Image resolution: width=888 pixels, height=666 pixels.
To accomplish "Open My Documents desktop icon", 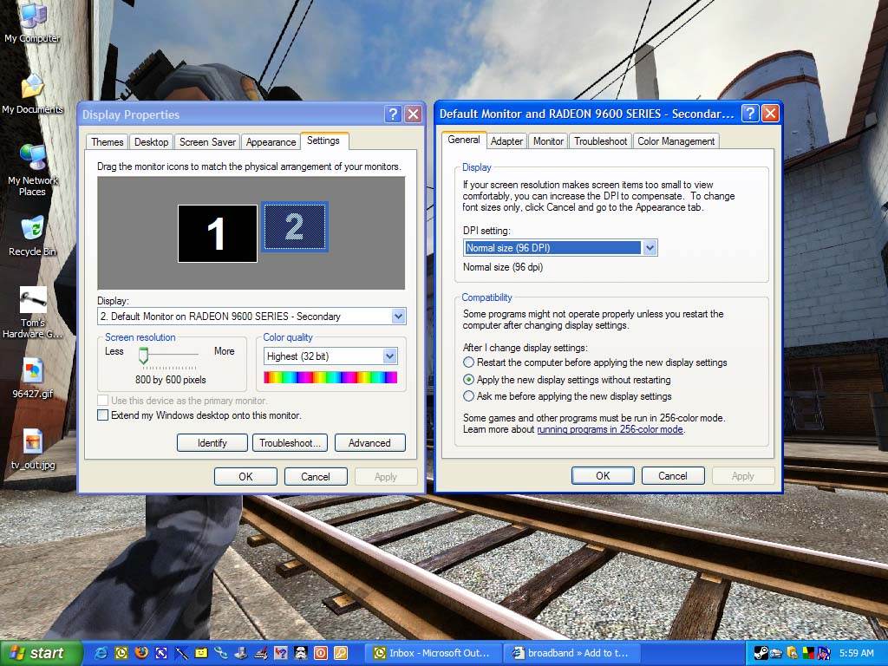I will click(x=32, y=94).
